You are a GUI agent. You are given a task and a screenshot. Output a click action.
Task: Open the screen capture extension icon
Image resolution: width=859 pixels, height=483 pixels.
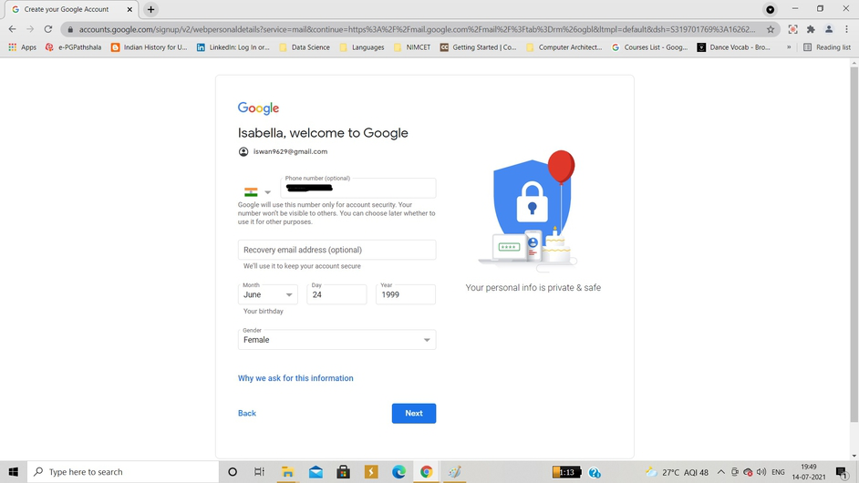(792, 29)
